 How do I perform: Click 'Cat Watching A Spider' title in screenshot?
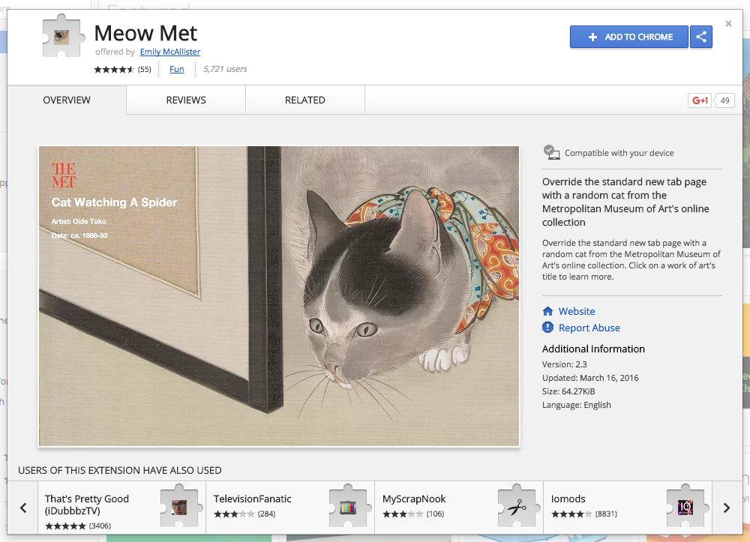(114, 202)
